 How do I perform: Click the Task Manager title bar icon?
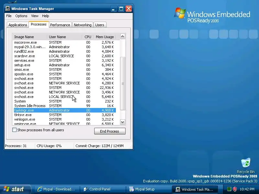click(x=7, y=9)
